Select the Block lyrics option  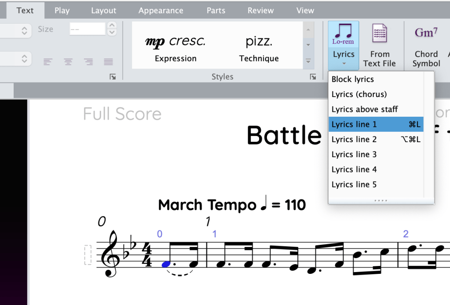click(352, 79)
